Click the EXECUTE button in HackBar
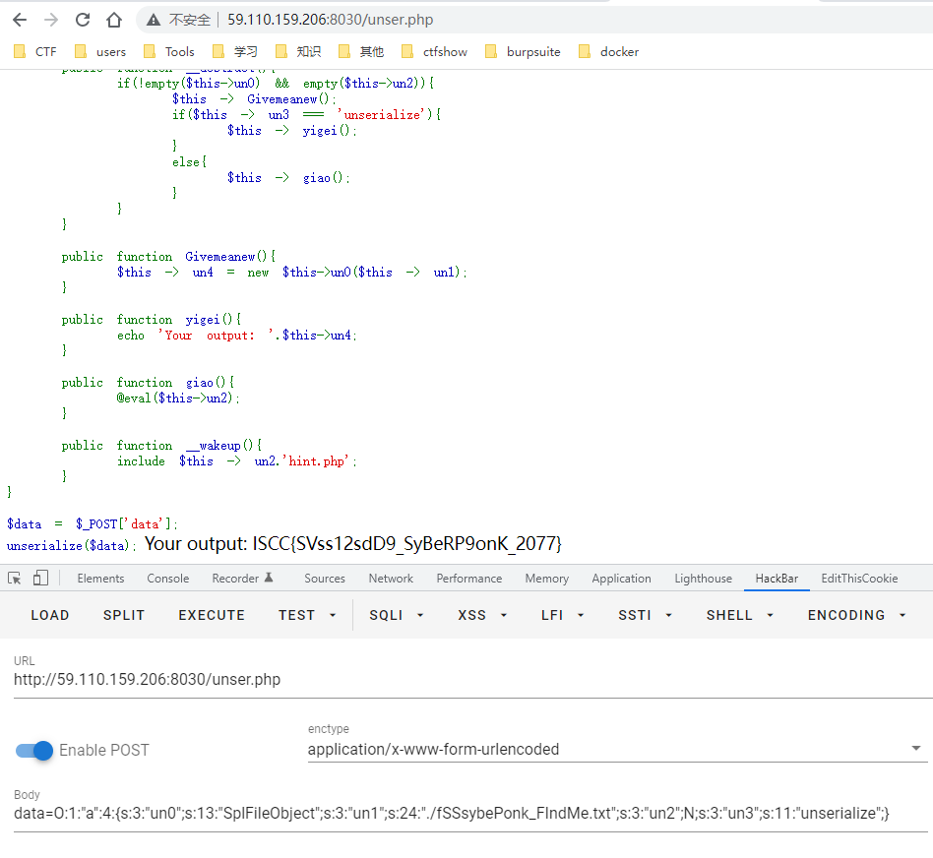Image resolution: width=933 pixels, height=858 pixels. (212, 615)
